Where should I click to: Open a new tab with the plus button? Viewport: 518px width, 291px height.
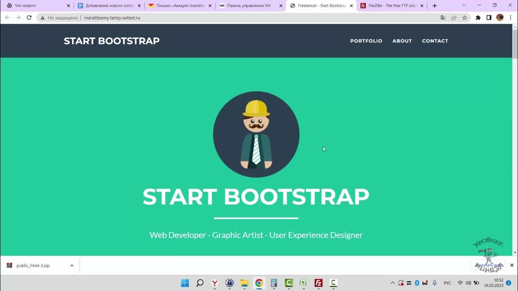click(x=435, y=6)
